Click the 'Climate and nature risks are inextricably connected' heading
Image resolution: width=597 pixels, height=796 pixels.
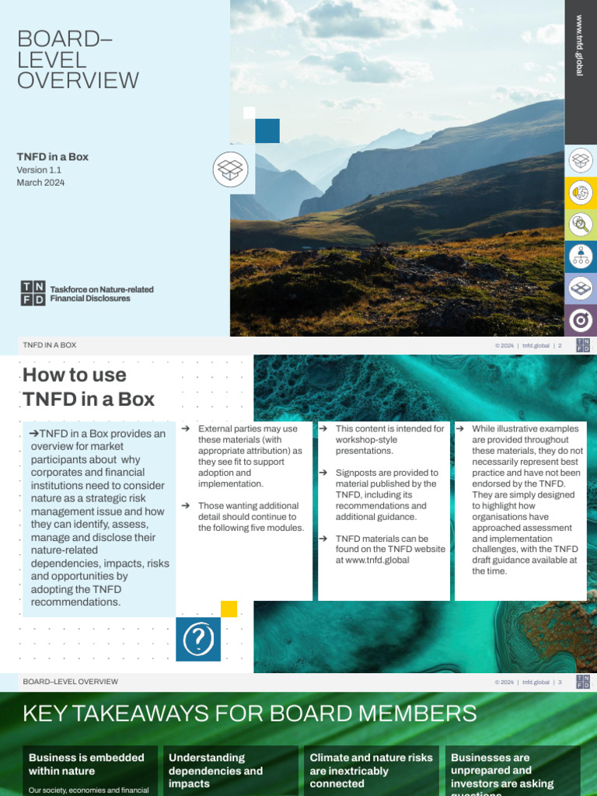371,770
